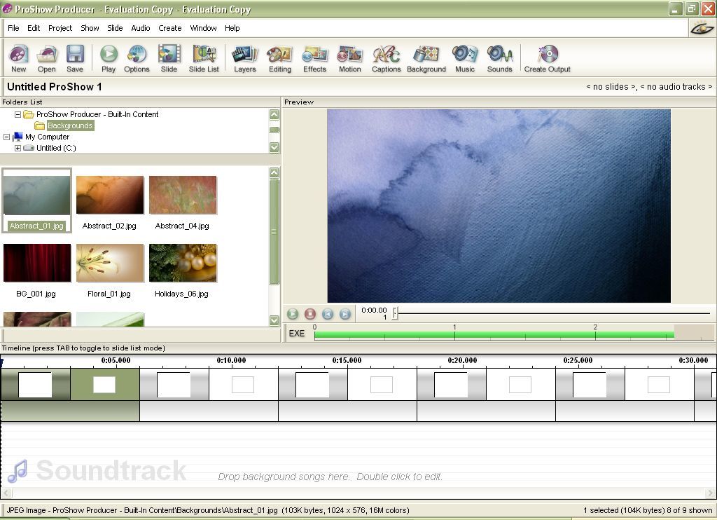The height and width of the screenshot is (520, 717).
Task: Select Abstract_04.jpg thumbnail
Action: tap(183, 196)
